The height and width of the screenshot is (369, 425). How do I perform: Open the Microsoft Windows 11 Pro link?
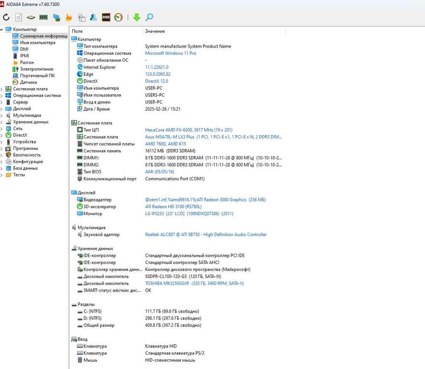point(171,53)
